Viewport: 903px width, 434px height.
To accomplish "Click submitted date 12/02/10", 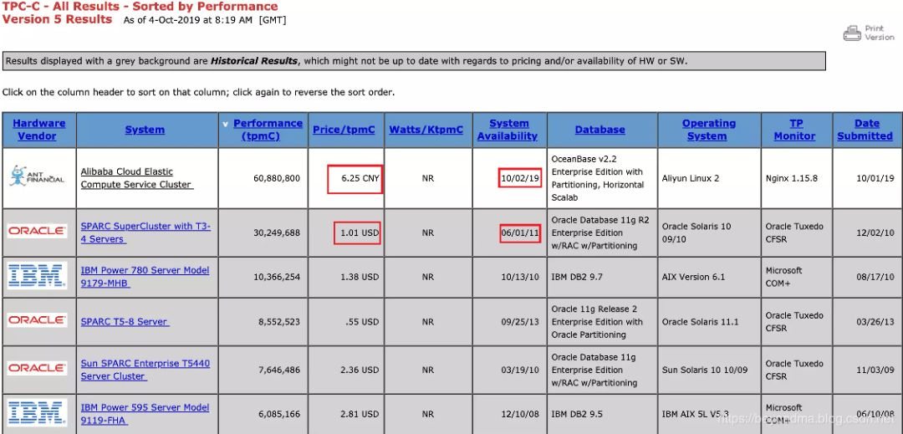I will (875, 232).
